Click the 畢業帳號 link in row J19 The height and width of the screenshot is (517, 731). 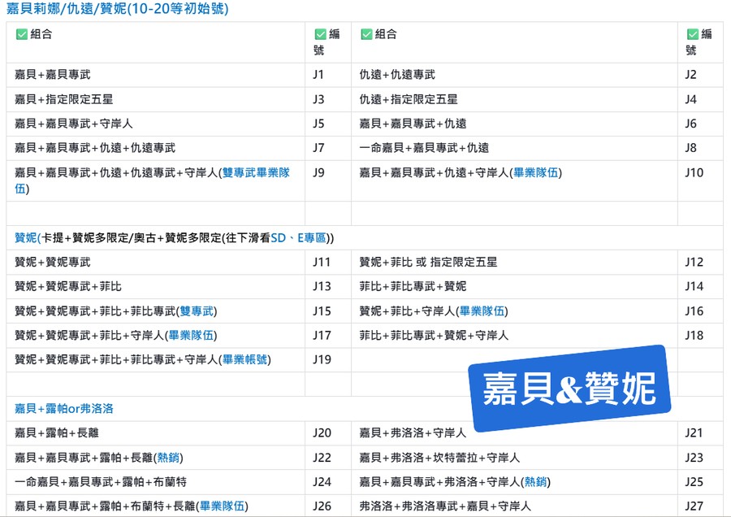point(246,360)
